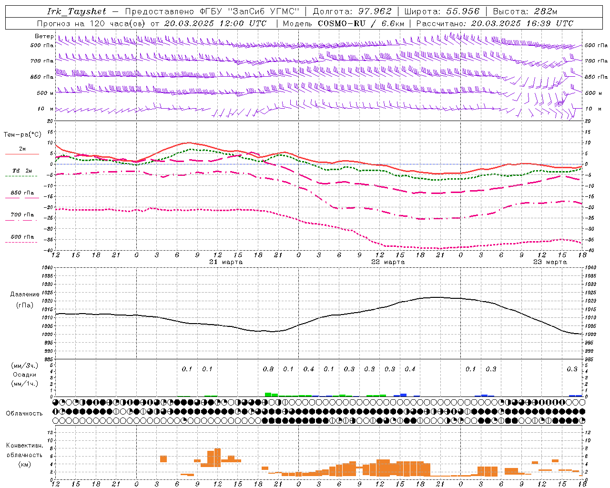Click the '22 марта' date label
Viewport: 610px width, 488px height.
click(x=388, y=262)
